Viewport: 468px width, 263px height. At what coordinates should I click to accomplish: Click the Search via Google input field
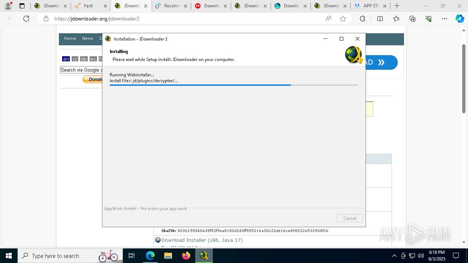click(81, 70)
